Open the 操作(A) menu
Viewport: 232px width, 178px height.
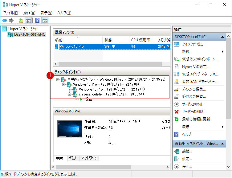(29, 13)
